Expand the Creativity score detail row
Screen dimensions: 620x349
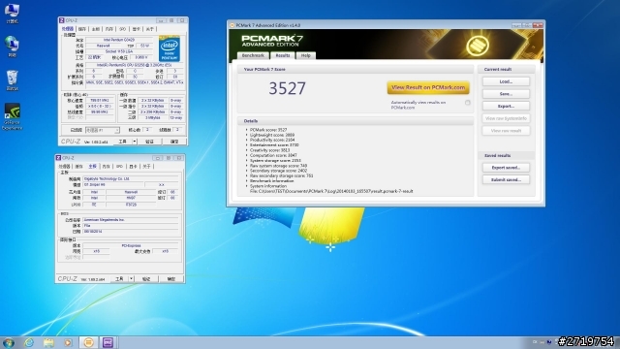(x=247, y=150)
